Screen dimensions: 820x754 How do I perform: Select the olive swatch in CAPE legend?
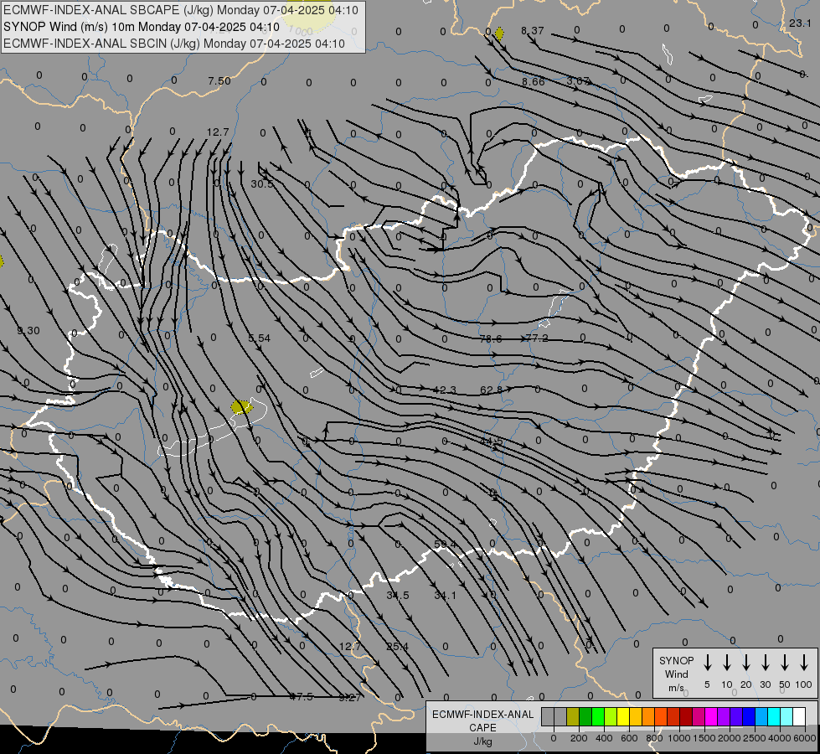point(573,716)
